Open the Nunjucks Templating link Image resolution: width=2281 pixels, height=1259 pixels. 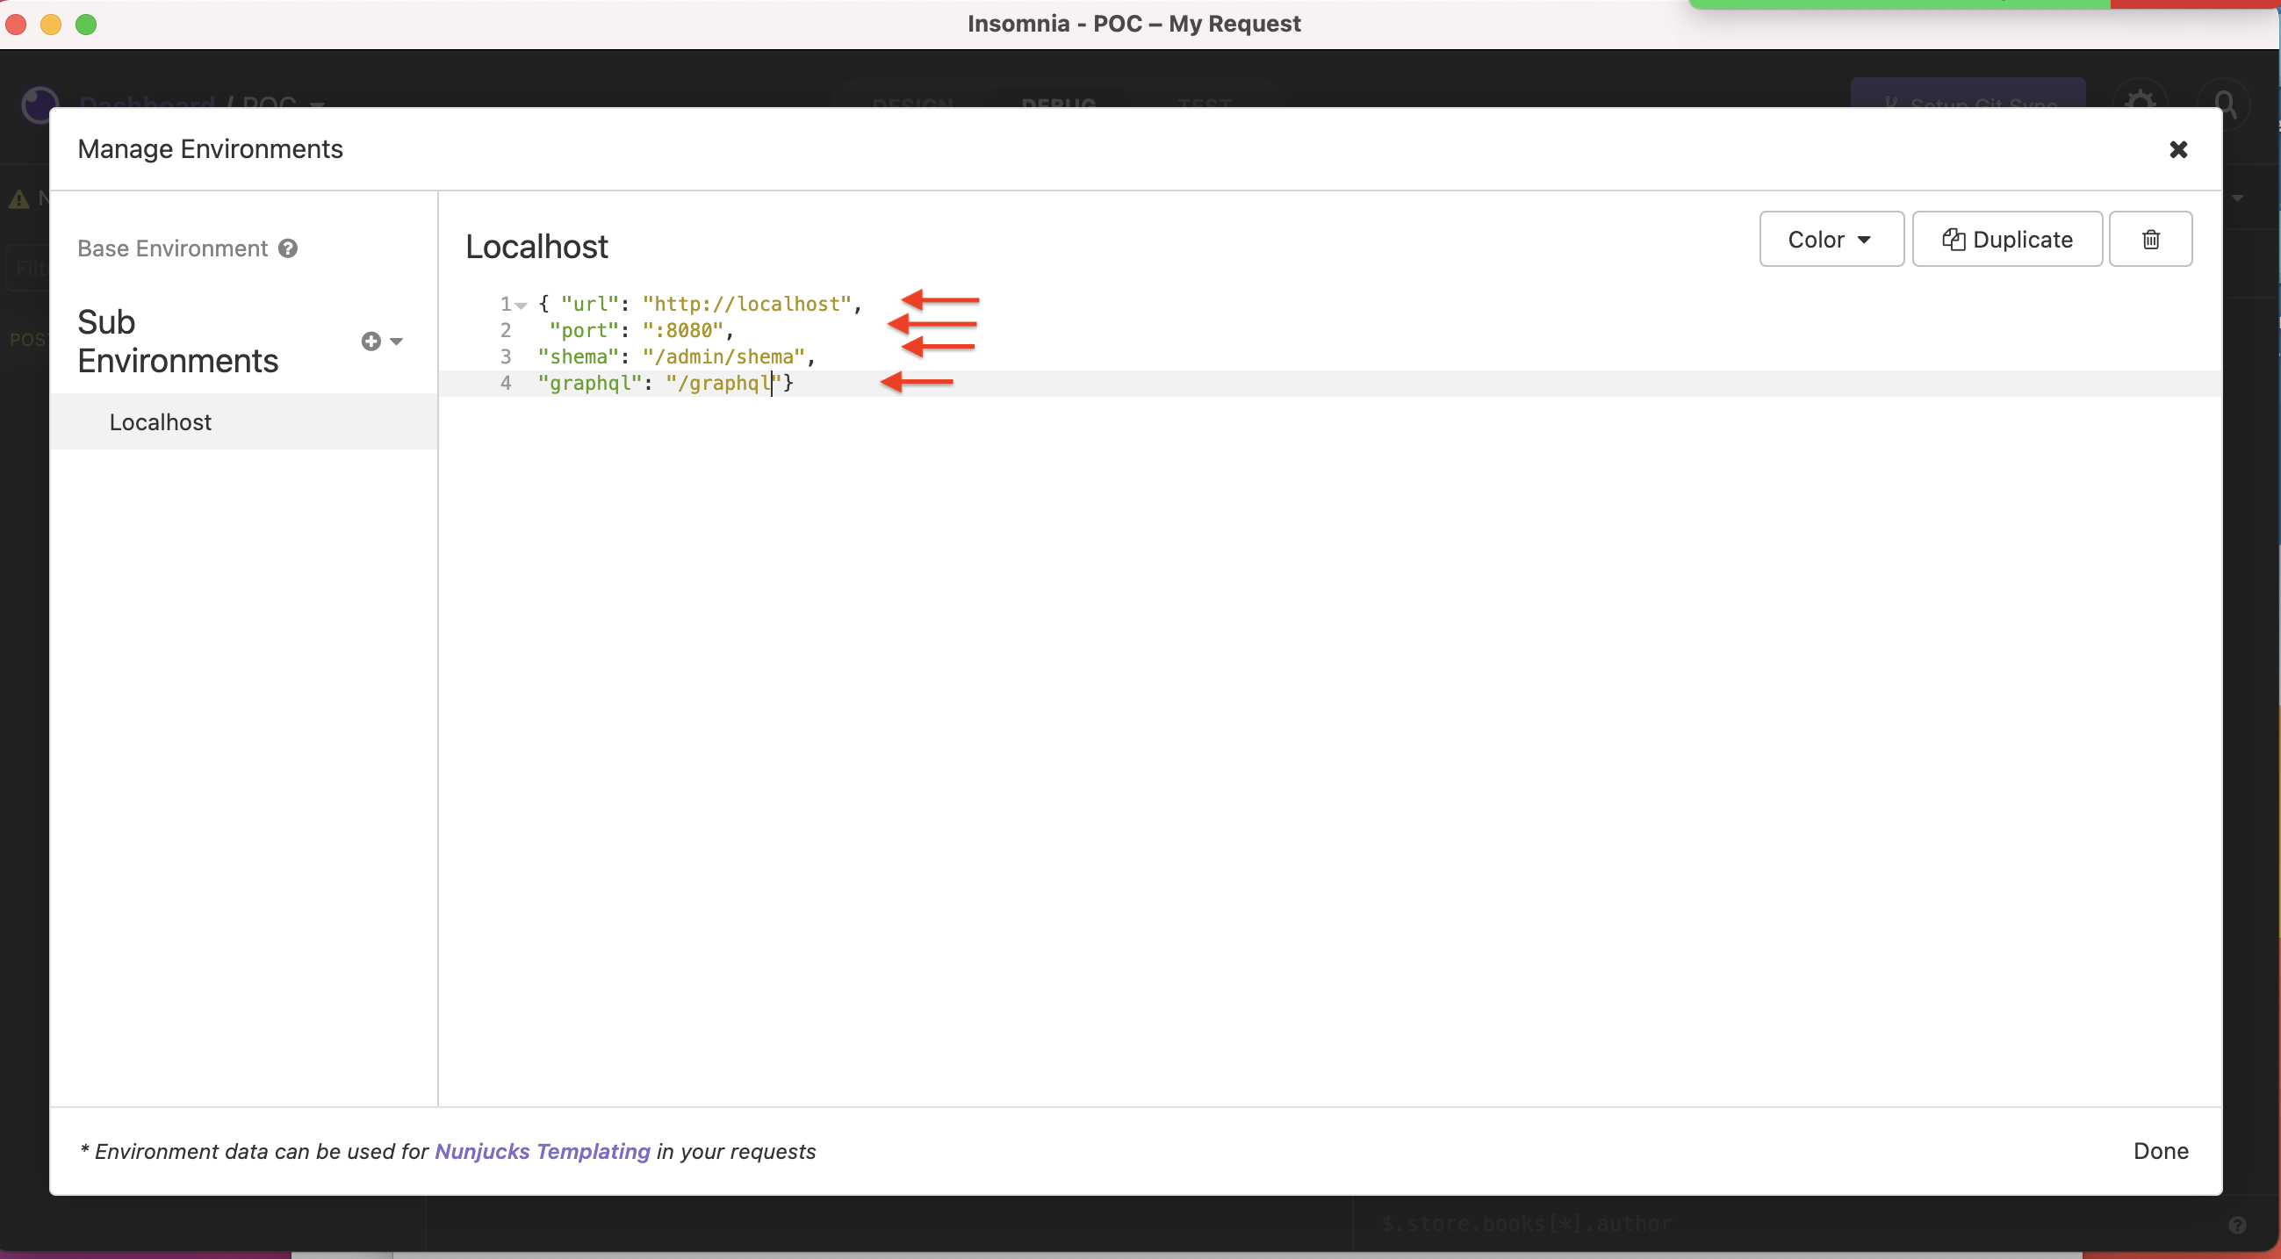point(543,1151)
